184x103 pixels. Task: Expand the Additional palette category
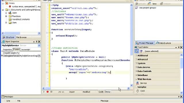(136, 56)
